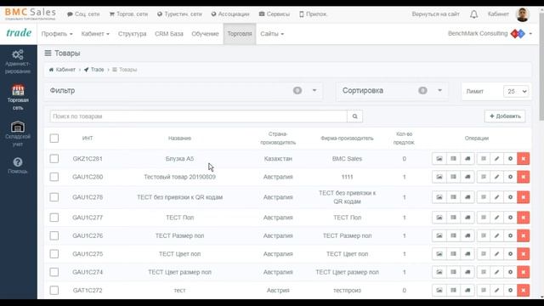The width and height of the screenshot is (544, 306).
Task: Check the GAU1C275 row checkbox
Action: coord(54,254)
